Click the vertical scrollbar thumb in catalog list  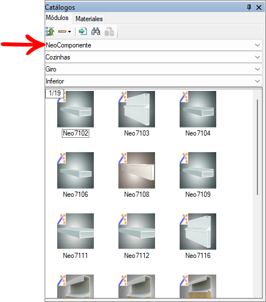pyautogui.click(x=257, y=148)
